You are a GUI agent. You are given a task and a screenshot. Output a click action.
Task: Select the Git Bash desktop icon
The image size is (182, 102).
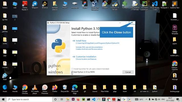105,5
